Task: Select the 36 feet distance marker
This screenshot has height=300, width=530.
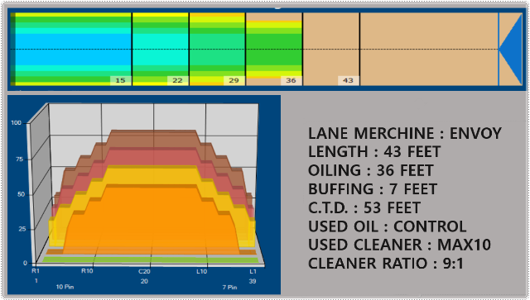Action: [291, 80]
